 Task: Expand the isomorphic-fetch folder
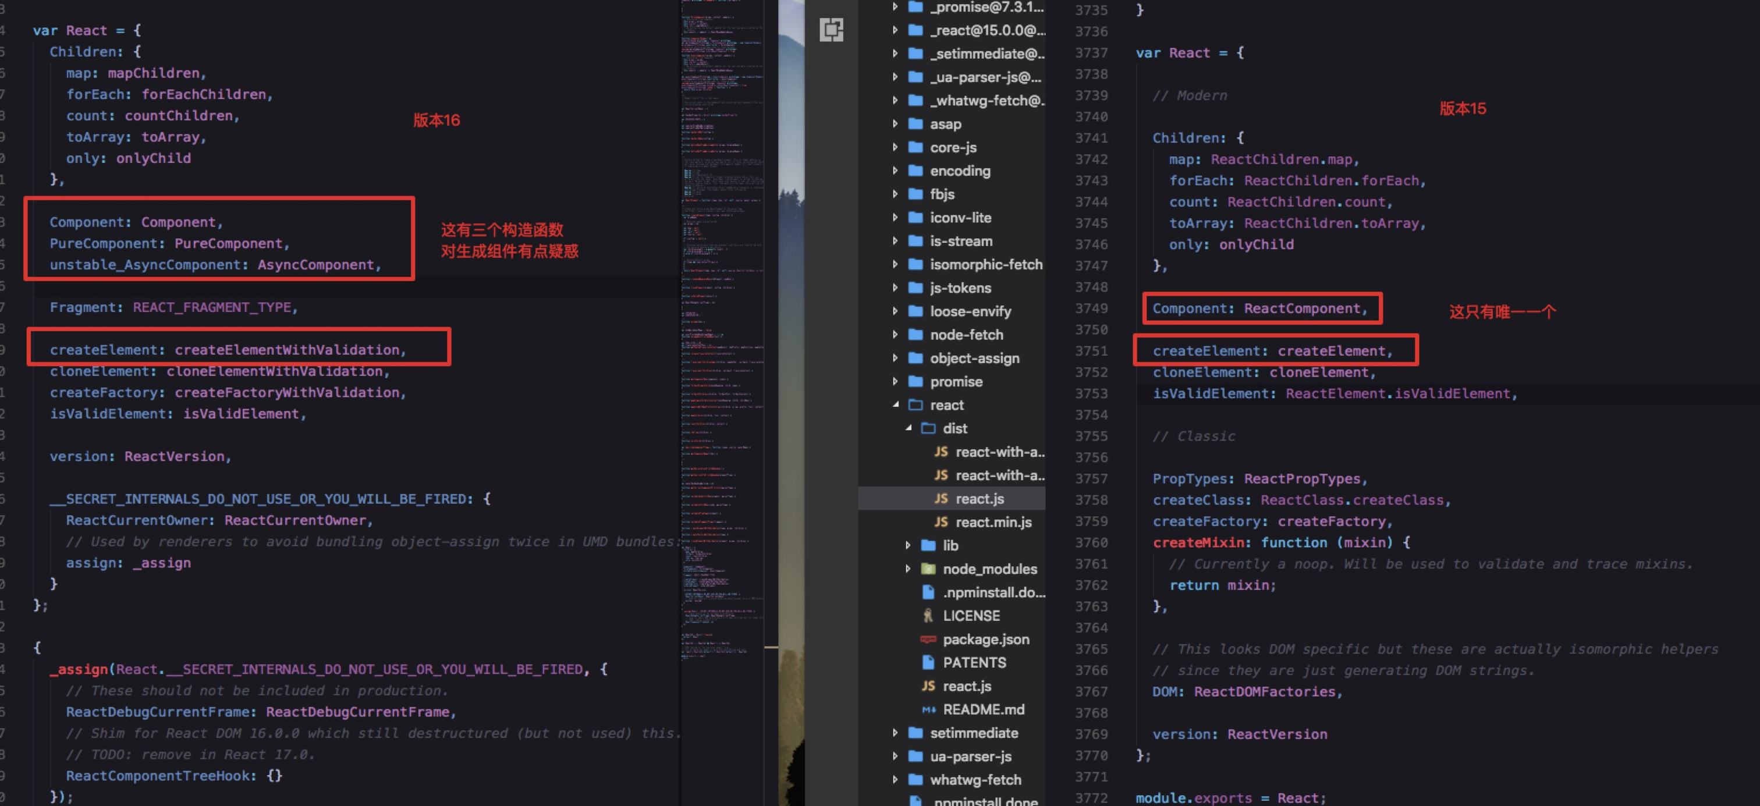(895, 264)
